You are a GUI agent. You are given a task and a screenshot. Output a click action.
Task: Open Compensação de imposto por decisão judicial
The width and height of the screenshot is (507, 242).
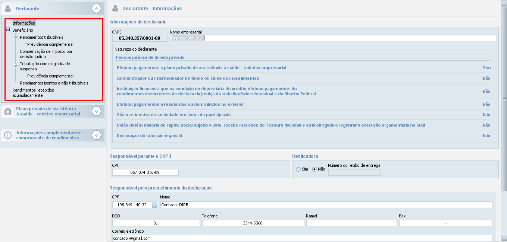46,54
